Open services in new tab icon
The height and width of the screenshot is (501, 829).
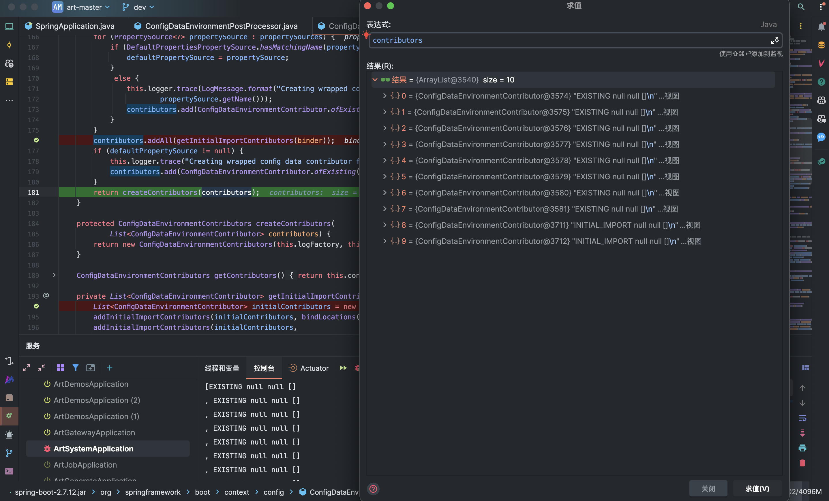[x=91, y=368]
